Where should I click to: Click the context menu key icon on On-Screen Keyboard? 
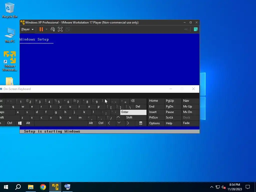click(141, 123)
